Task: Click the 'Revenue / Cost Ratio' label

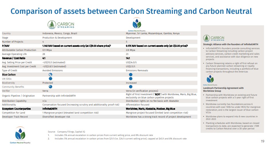Action: [x=13, y=58]
